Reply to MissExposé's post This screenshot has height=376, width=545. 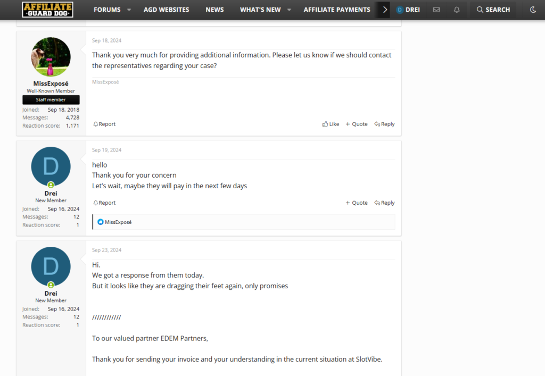[x=384, y=124]
